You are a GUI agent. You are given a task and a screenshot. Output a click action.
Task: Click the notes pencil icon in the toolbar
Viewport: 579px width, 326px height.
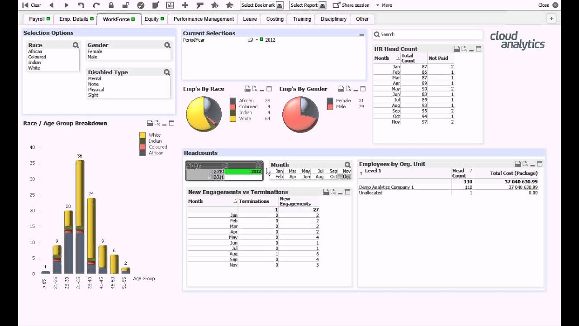[156, 5]
